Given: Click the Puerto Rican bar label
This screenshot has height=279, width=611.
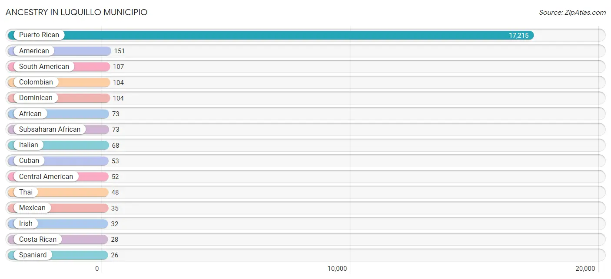Looking at the screenshot, I should click(39, 35).
